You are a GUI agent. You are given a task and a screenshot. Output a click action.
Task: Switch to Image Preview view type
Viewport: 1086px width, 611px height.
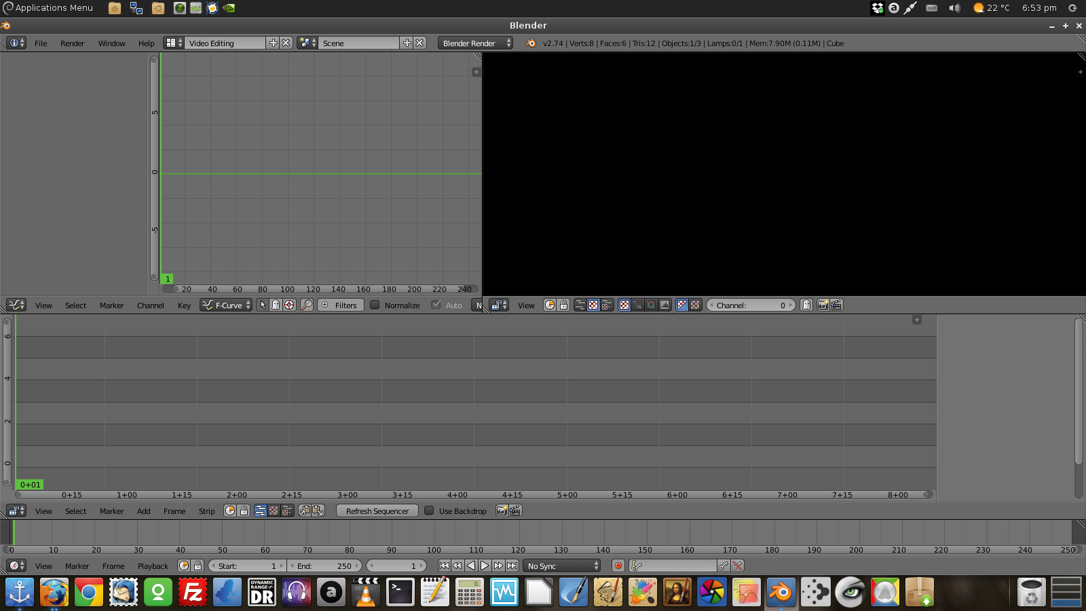point(593,305)
